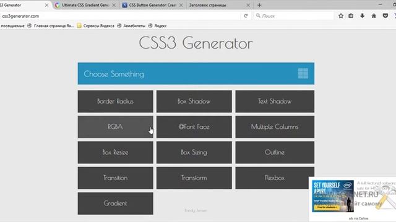Bookmark this page with the star icon
The image size is (396, 222).
(341, 16)
